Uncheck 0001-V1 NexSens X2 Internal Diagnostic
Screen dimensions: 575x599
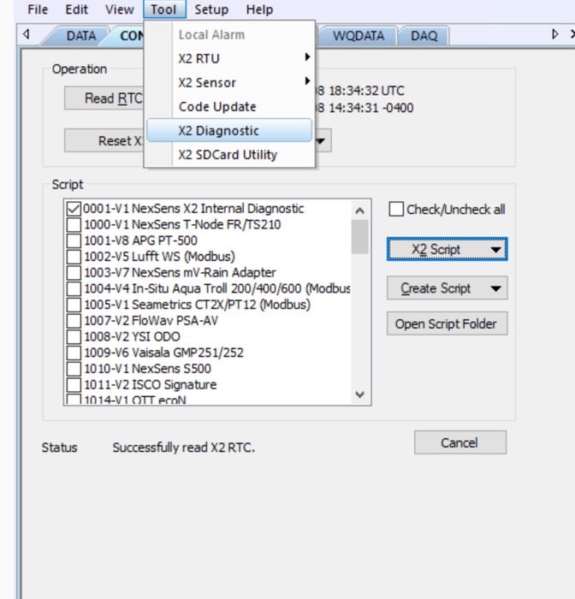pyautogui.click(x=74, y=209)
